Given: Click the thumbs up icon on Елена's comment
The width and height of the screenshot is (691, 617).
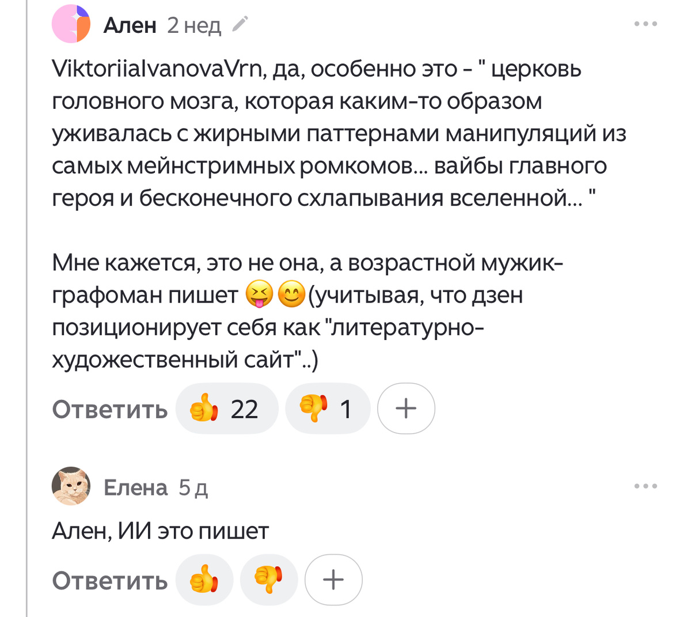Looking at the screenshot, I should point(204,580).
